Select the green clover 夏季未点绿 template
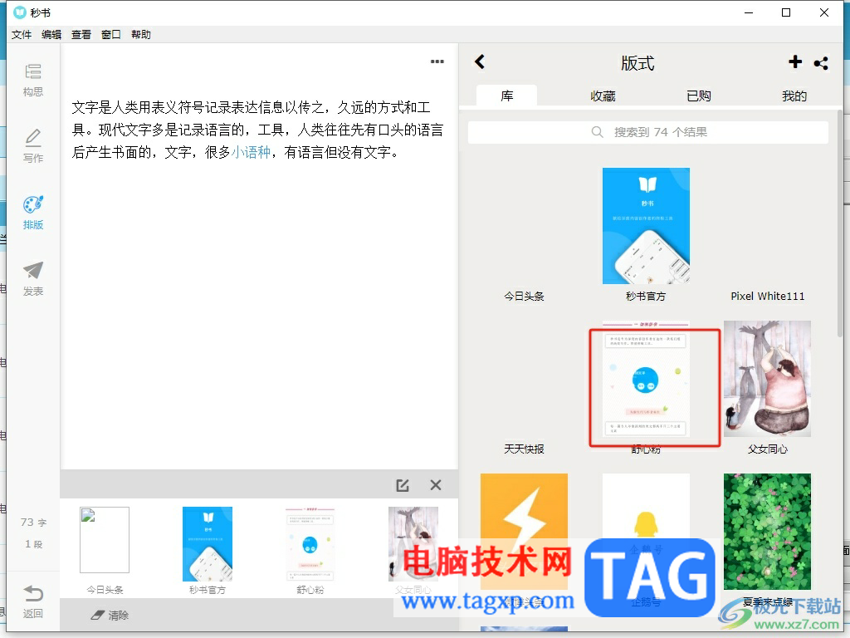Viewport: 850px width, 638px height. coord(767,531)
